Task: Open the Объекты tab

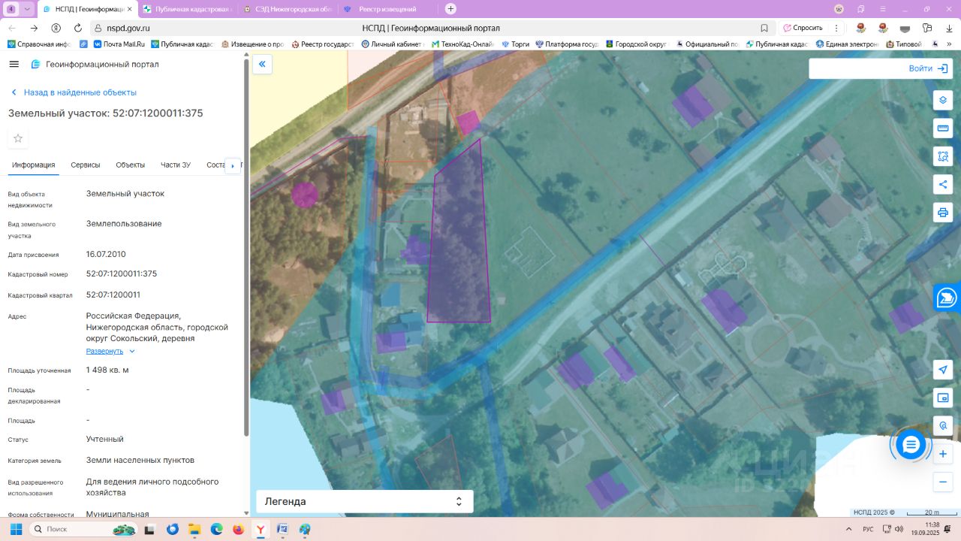Action: [131, 165]
